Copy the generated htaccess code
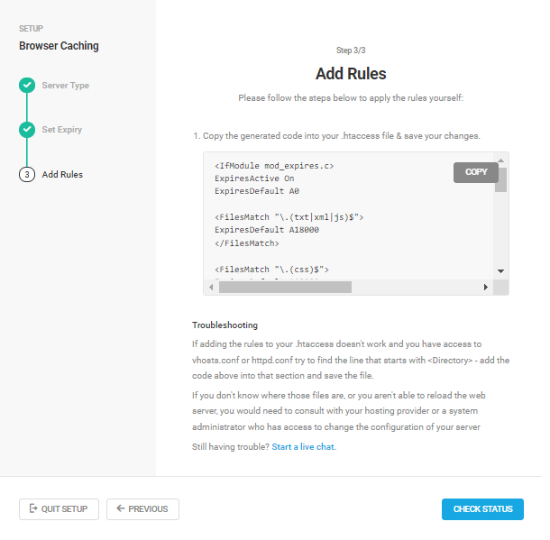The height and width of the screenshot is (540, 550). coord(476,172)
